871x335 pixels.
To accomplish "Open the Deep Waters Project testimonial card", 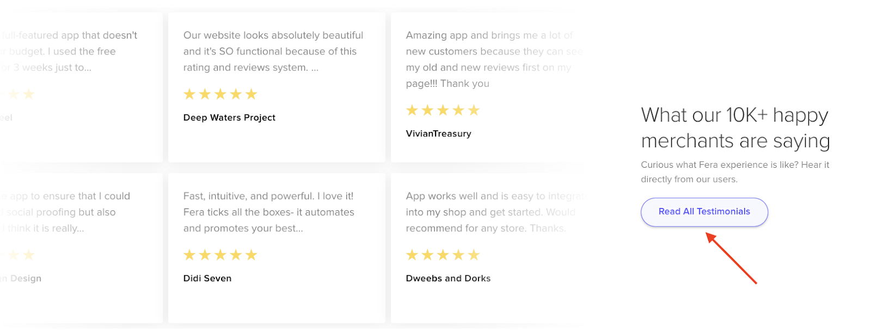I will 277,87.
